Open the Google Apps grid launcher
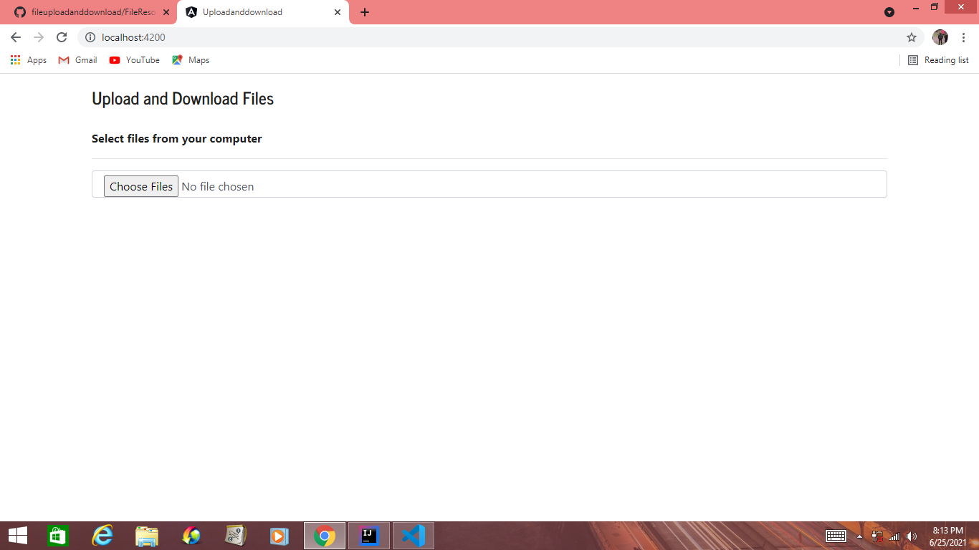This screenshot has width=979, height=550. (x=15, y=60)
